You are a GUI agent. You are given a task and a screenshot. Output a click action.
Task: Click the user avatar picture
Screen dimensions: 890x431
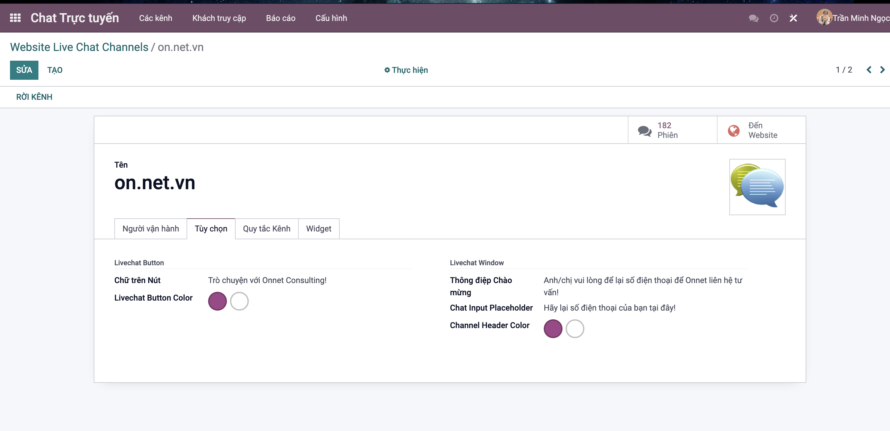824,17
